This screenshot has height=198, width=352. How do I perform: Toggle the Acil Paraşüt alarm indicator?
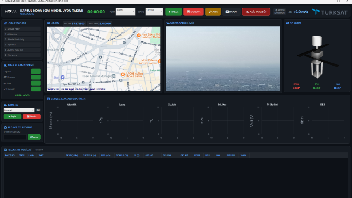coord(36,89)
